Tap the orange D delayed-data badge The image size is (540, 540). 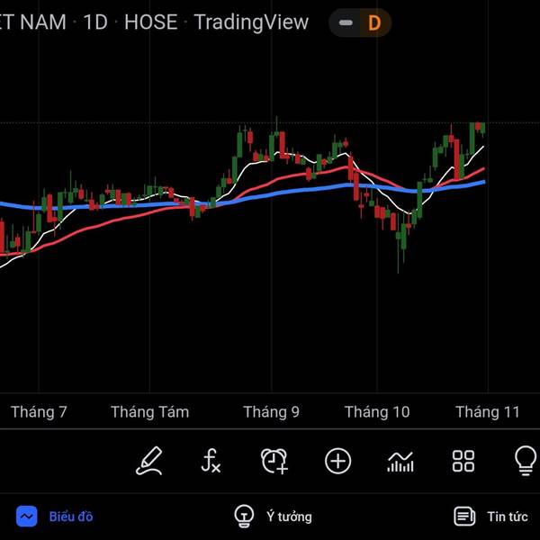[374, 23]
